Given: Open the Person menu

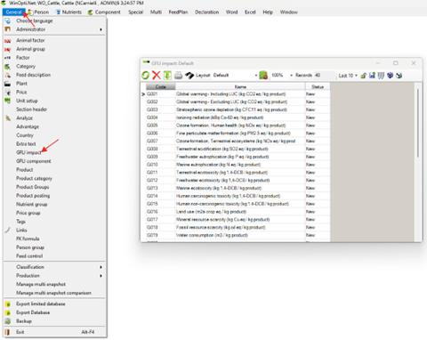Looking at the screenshot, I should [x=38, y=12].
